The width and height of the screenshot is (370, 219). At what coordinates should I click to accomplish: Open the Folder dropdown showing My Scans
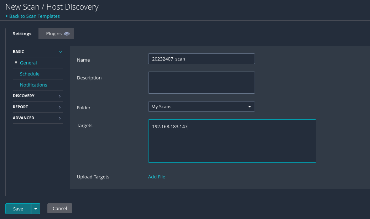pyautogui.click(x=201, y=106)
